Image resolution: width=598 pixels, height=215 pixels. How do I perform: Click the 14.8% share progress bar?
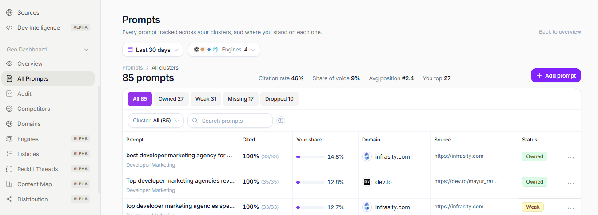click(310, 157)
